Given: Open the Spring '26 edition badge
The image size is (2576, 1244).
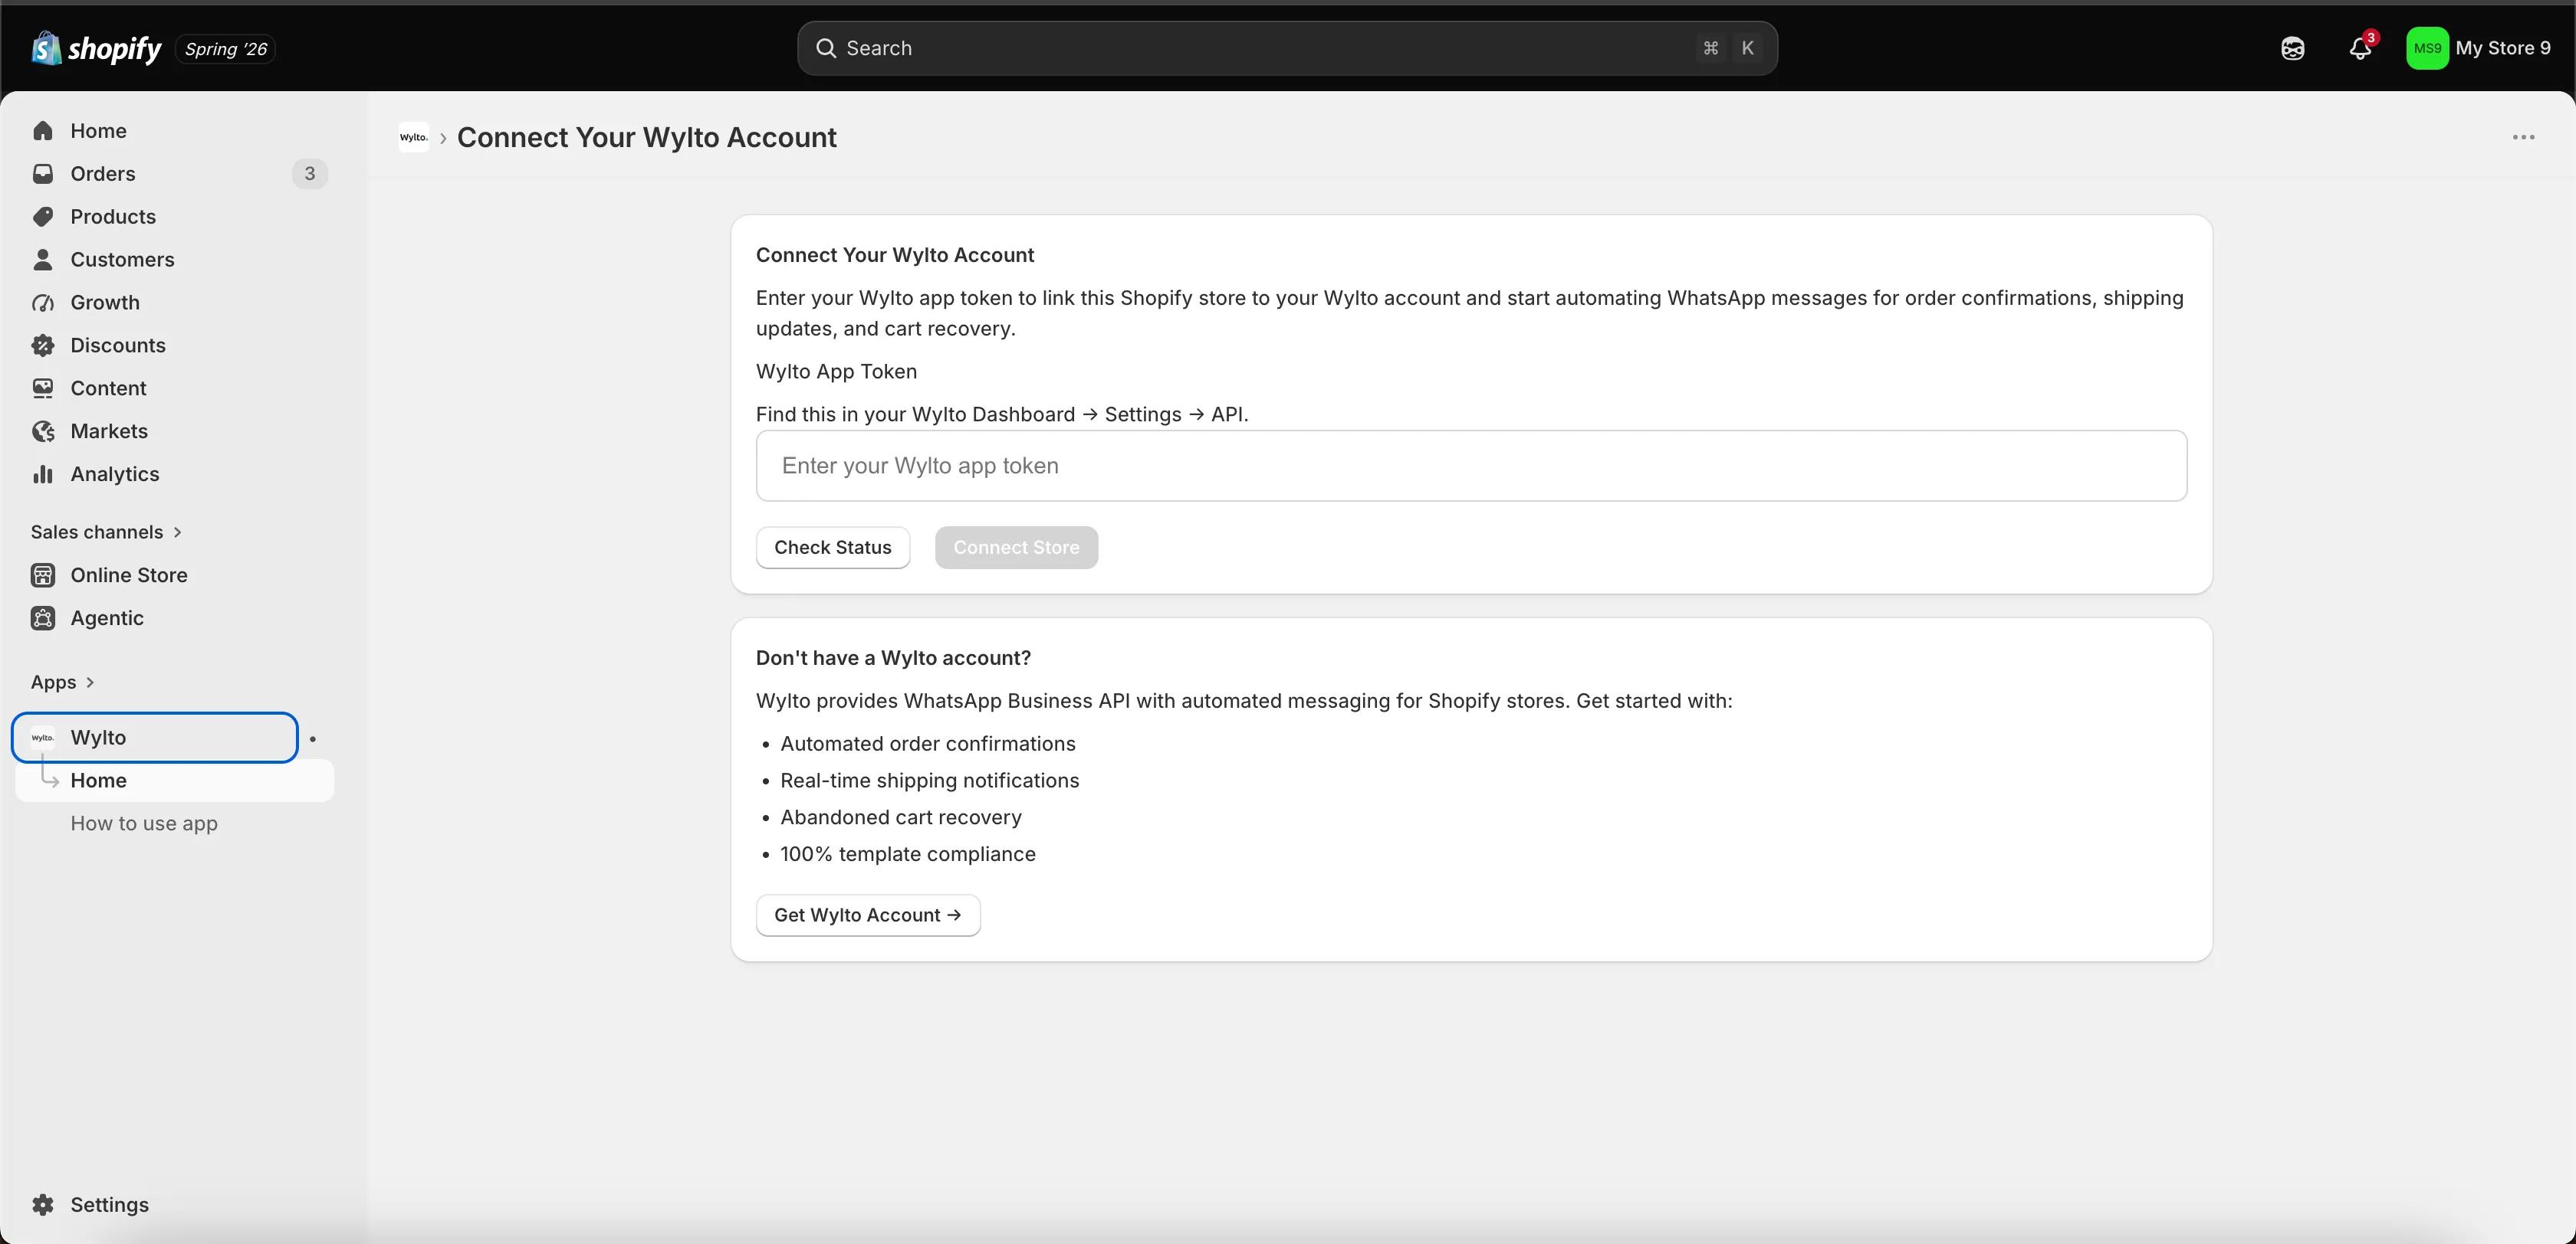Looking at the screenshot, I should 226,49.
